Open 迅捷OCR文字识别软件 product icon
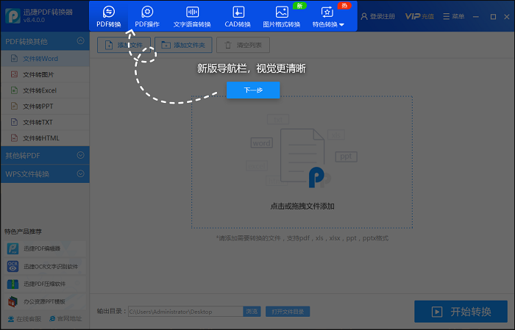515x330 pixels. click(13, 267)
